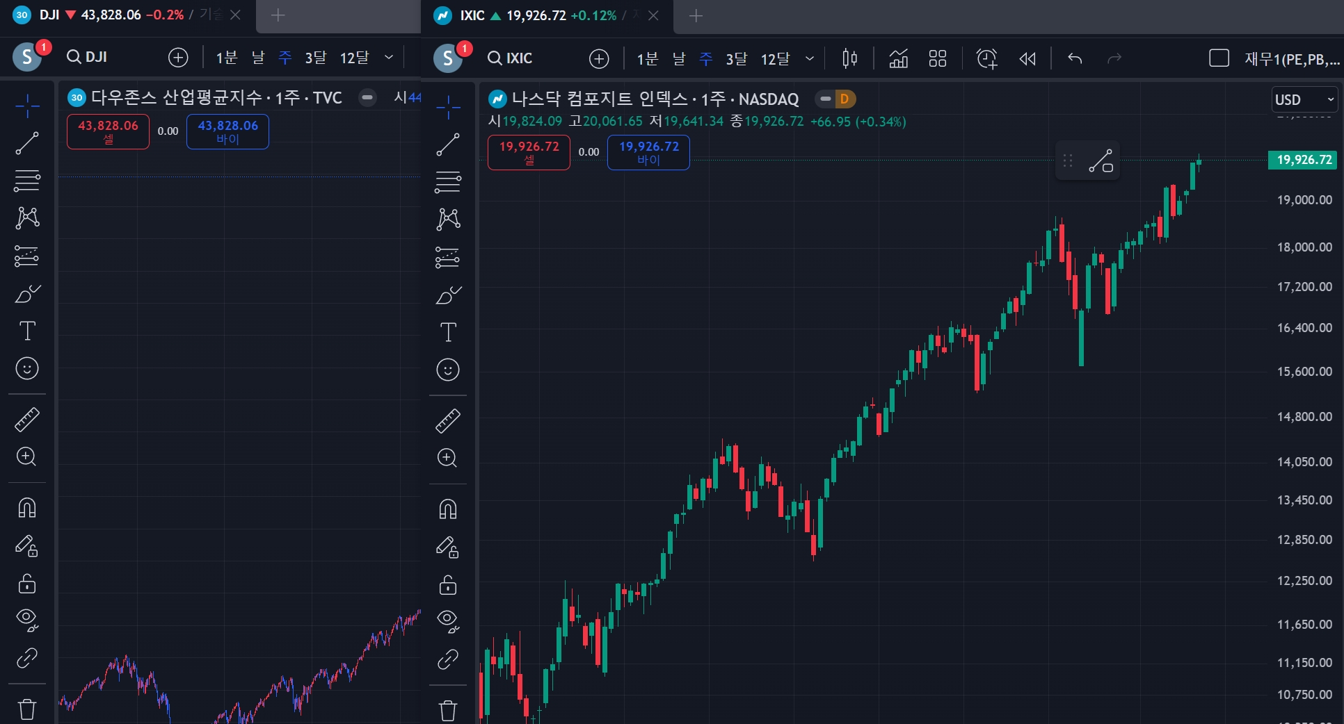This screenshot has width=1344, height=724.
Task: Toggle lock all drawings in DJI
Action: [27, 584]
